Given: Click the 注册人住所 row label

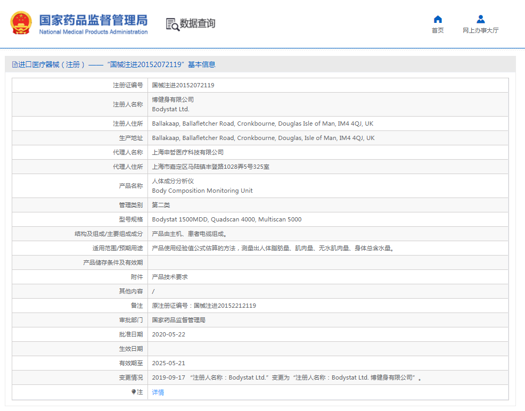Looking at the screenshot, I should click(x=128, y=124).
